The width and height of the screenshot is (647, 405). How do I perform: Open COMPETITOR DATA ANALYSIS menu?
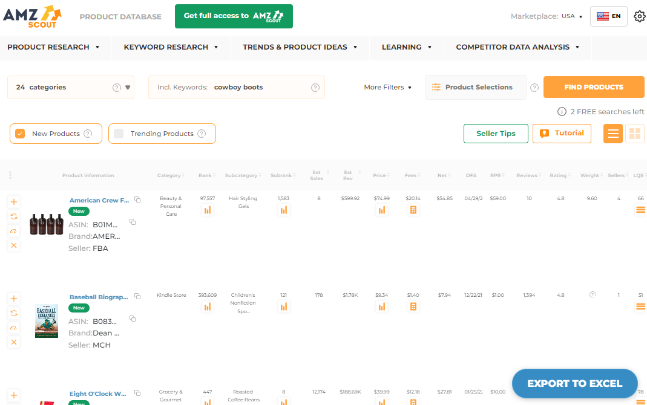517,47
